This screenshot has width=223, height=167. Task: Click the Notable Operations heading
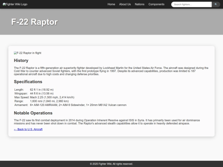(33, 113)
